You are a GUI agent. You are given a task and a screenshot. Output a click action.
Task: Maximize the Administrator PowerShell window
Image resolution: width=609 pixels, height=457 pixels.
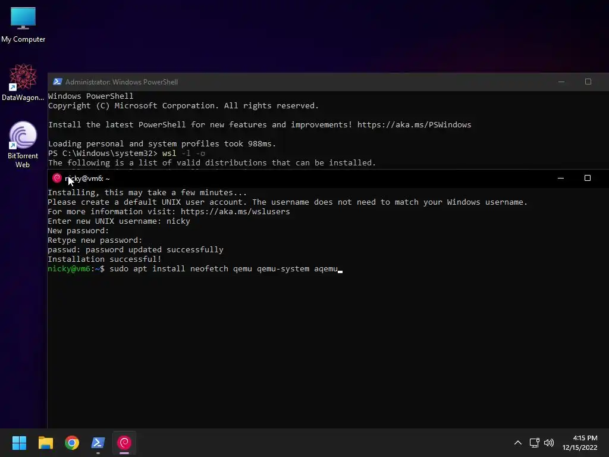(588, 82)
